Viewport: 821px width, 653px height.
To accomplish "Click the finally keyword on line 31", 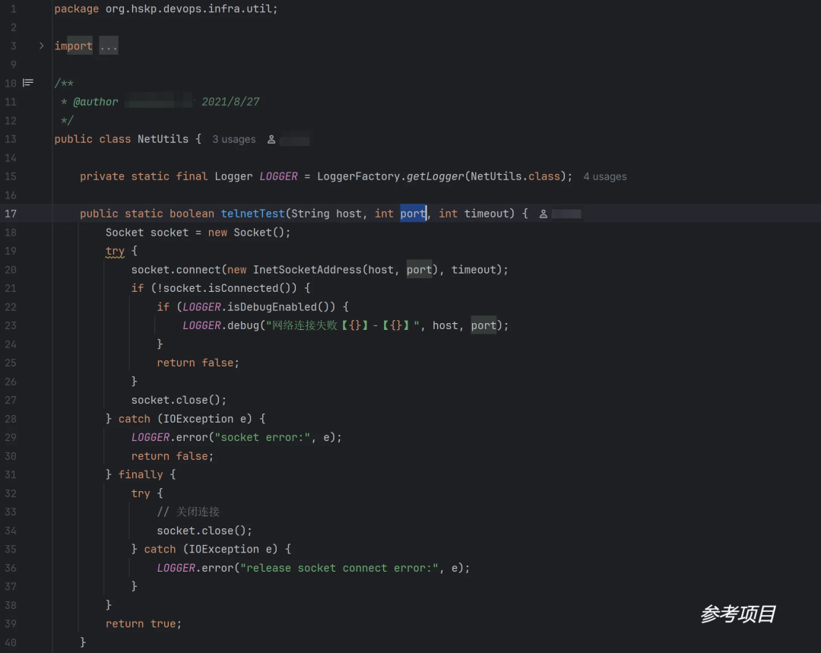I will [141, 474].
